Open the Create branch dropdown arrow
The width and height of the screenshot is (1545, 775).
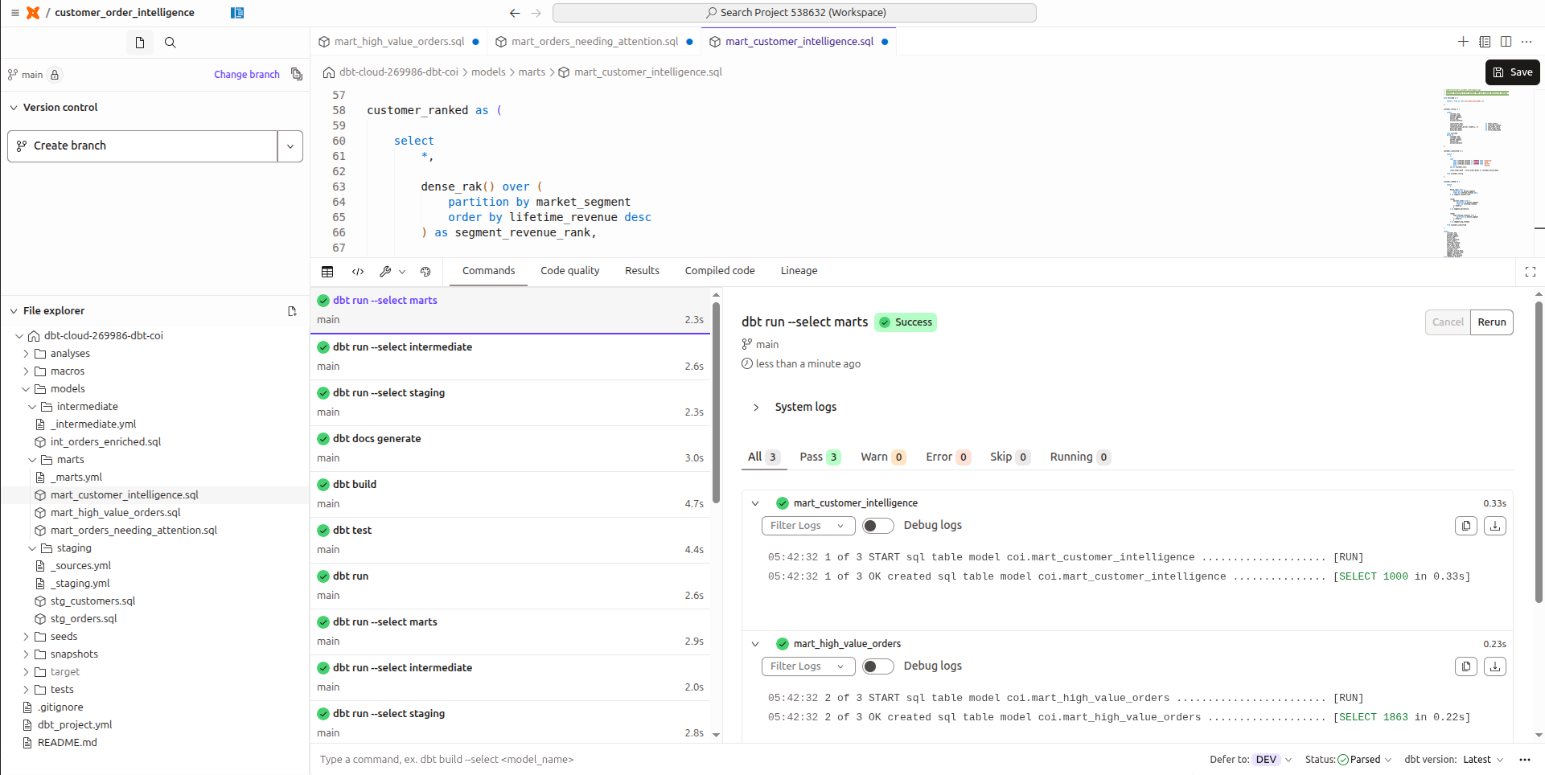(290, 146)
